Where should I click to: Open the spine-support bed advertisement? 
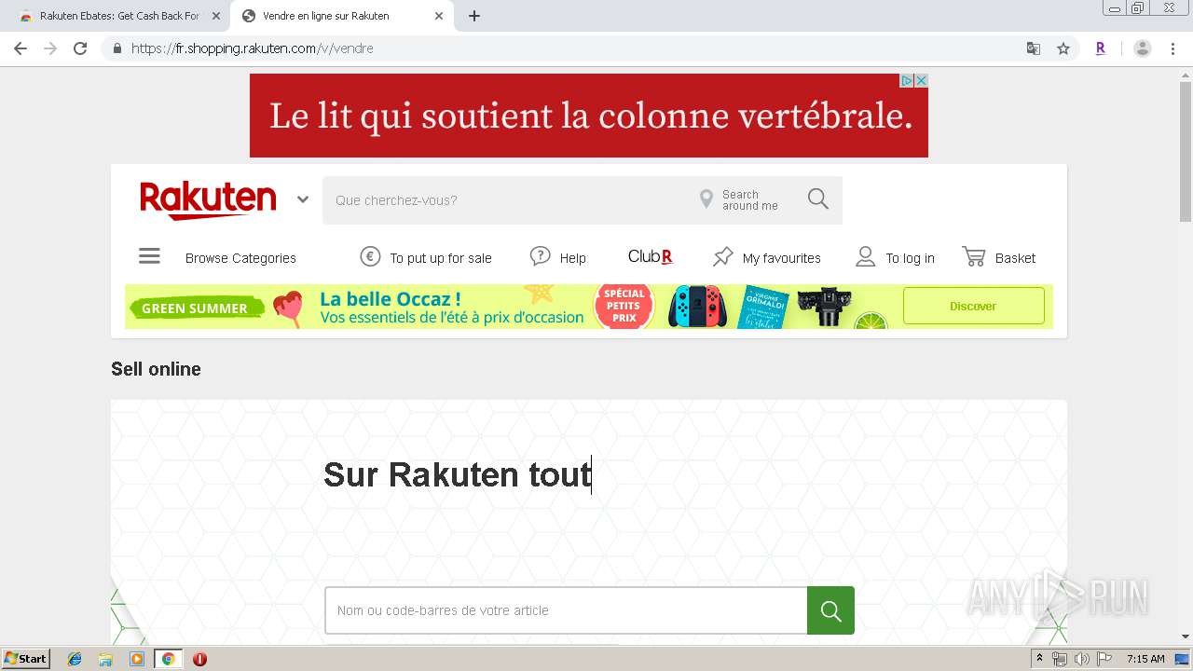(589, 116)
